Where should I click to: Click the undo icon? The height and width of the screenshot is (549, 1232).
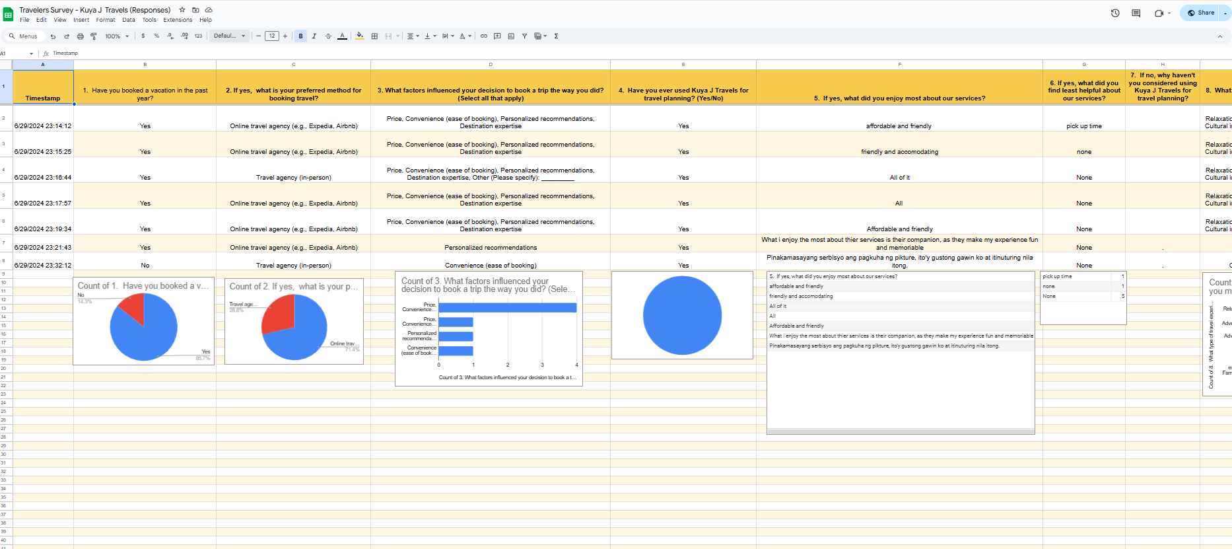pyautogui.click(x=53, y=36)
